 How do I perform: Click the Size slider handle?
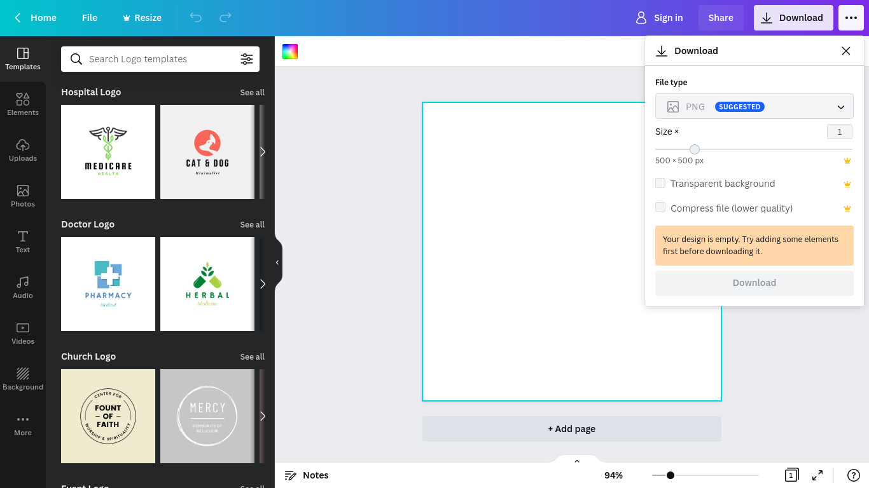point(695,149)
